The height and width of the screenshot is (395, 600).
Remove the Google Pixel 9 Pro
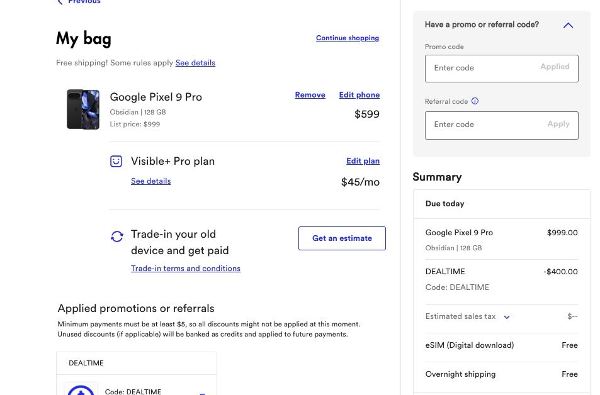click(310, 95)
